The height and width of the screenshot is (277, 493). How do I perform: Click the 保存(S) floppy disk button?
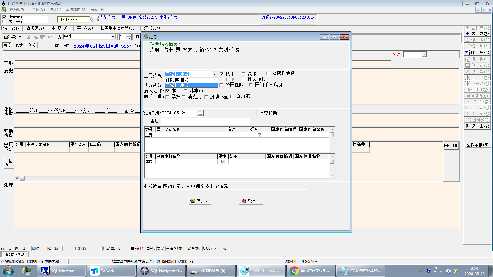[477, 66]
